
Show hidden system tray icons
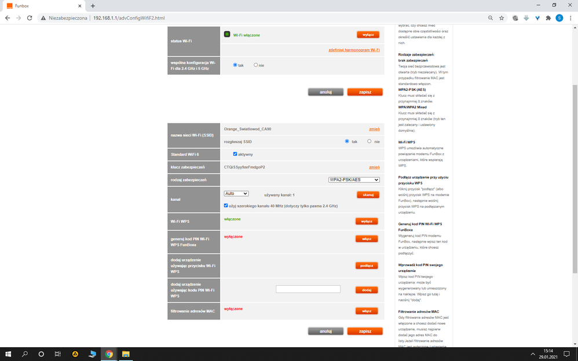(x=533, y=354)
